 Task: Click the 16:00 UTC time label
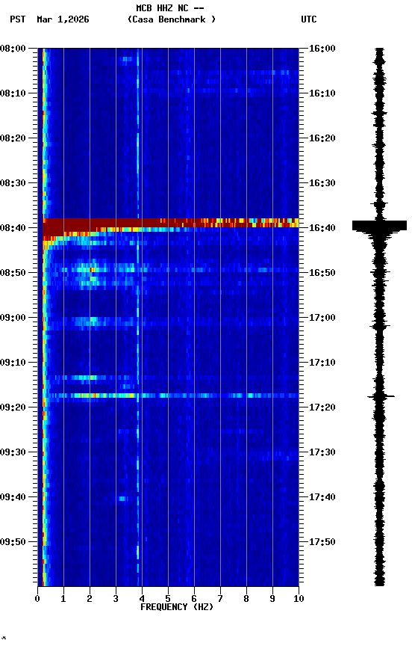(x=322, y=49)
